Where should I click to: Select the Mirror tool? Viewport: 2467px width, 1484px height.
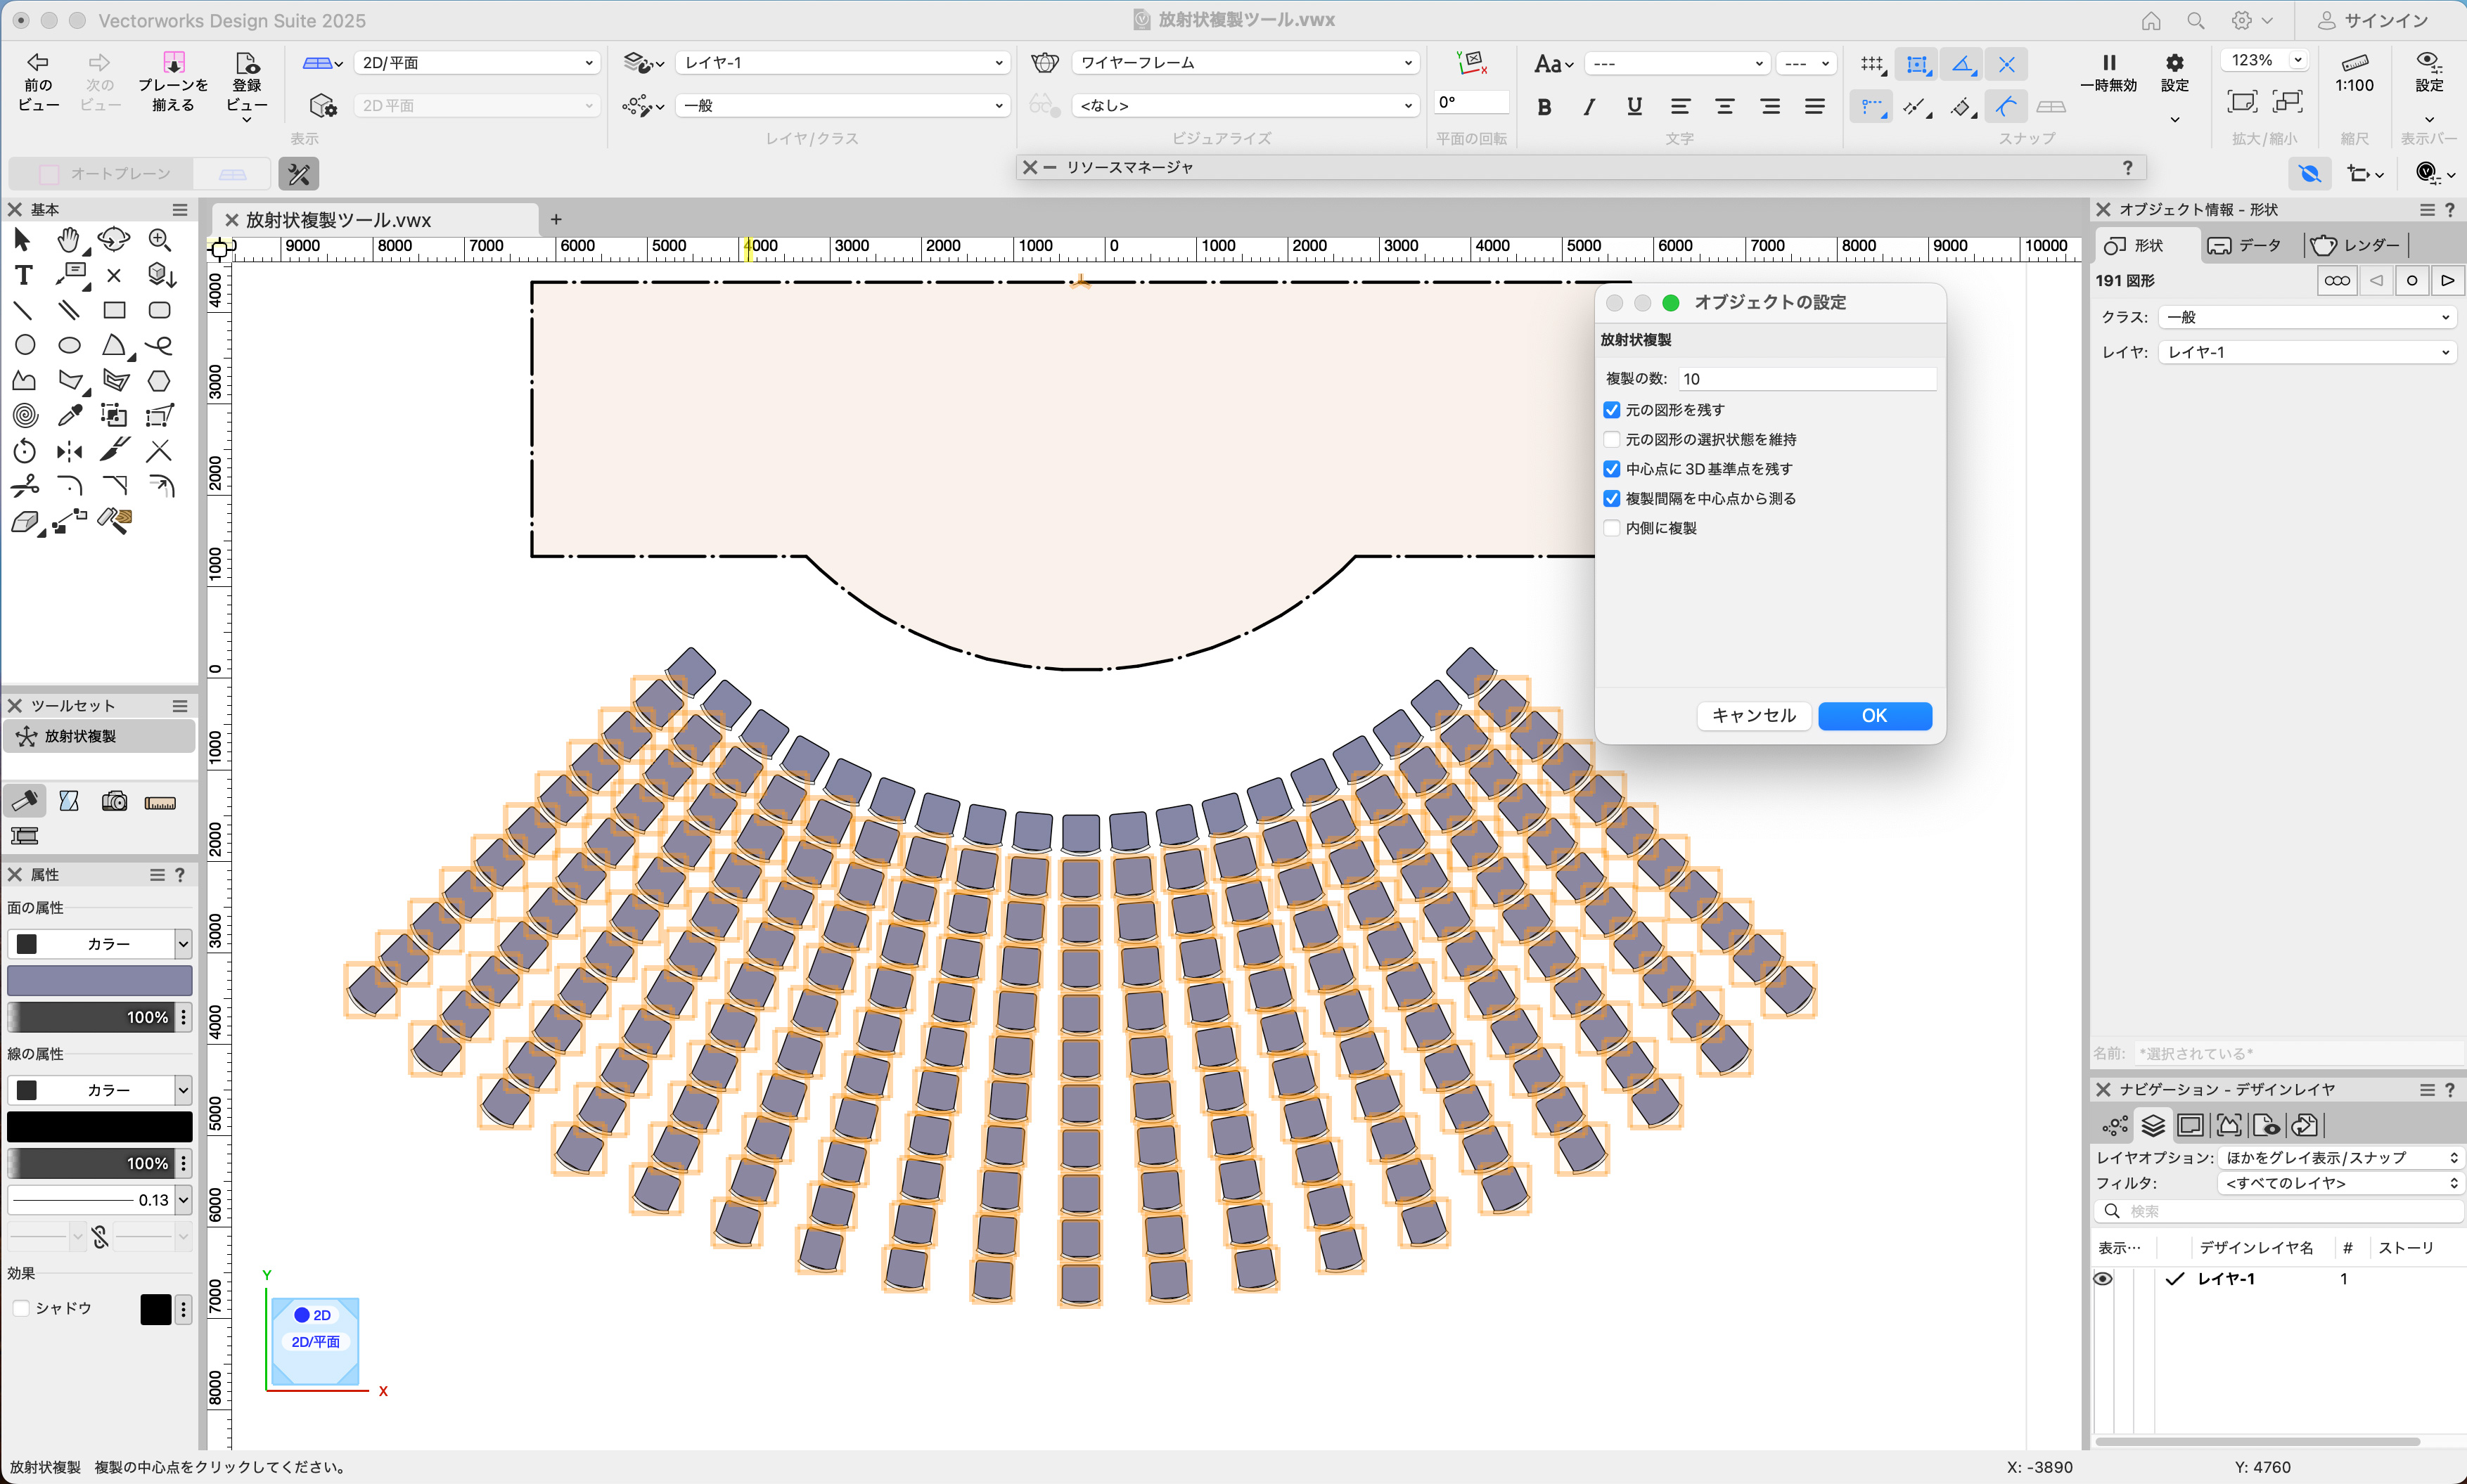coord(69,451)
